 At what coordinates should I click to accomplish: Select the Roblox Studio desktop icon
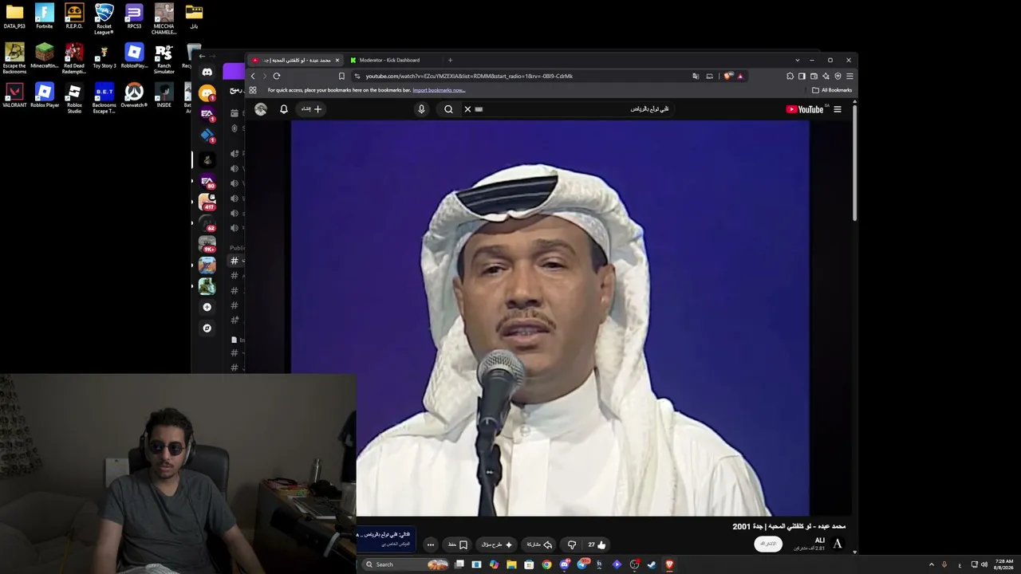point(74,97)
